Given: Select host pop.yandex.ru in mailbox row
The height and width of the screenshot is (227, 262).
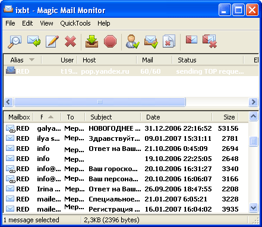Looking at the screenshot, I should [x=105, y=71].
